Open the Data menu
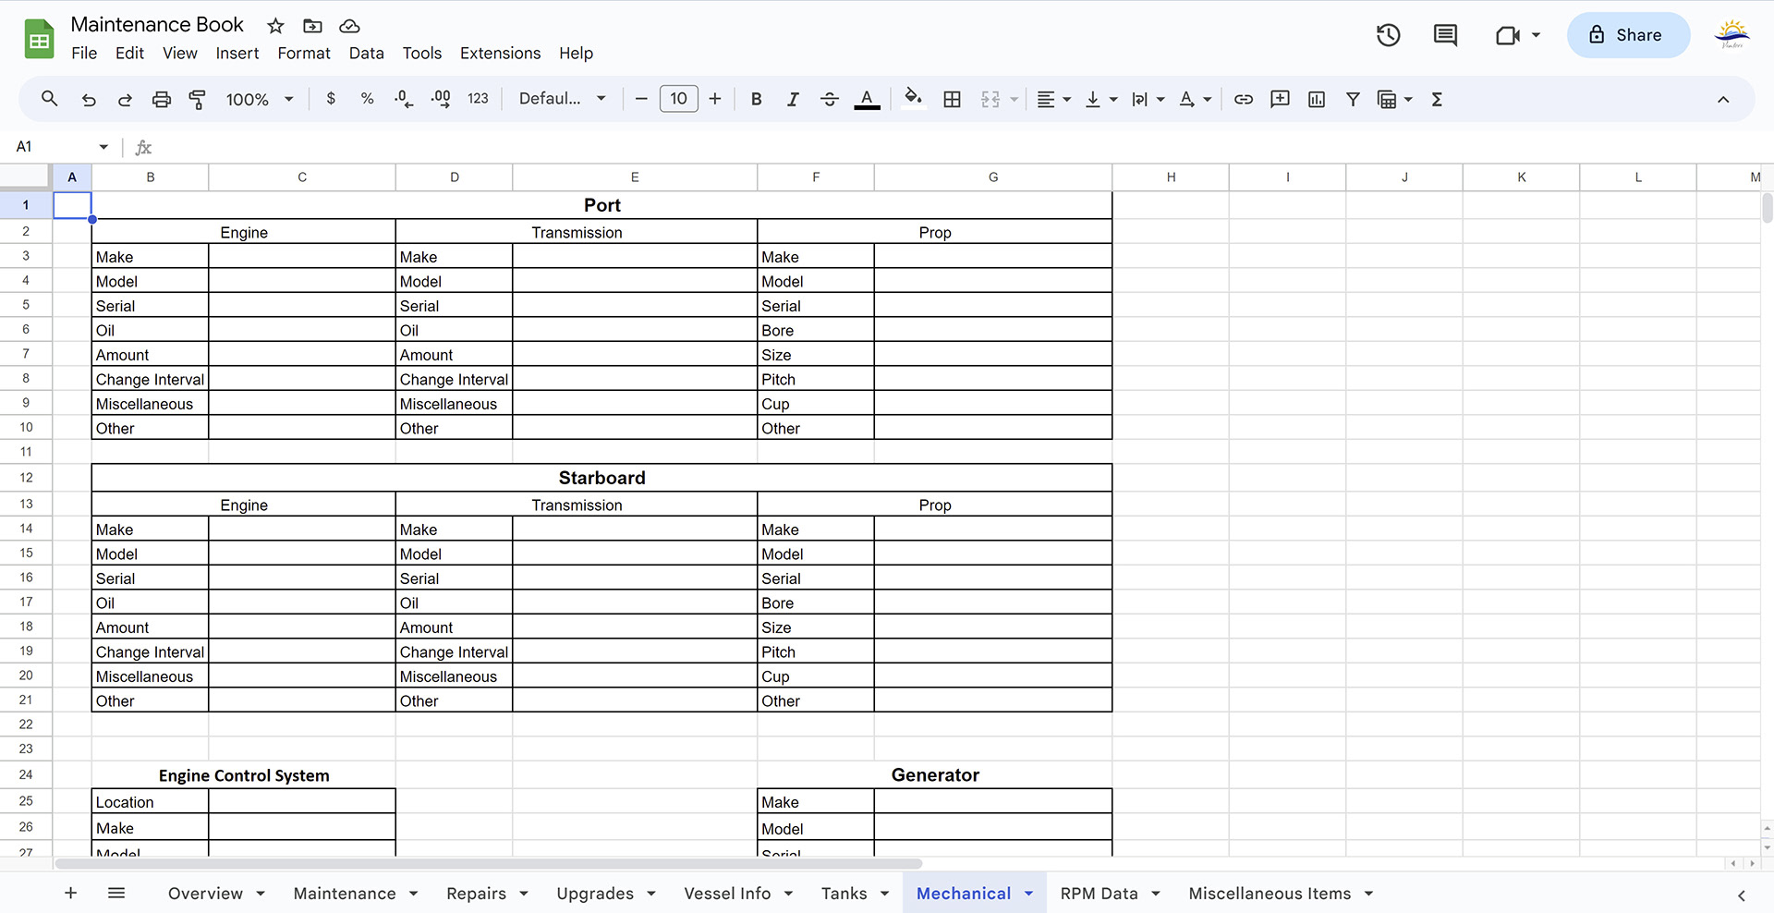This screenshot has height=913, width=1774. [x=367, y=54]
